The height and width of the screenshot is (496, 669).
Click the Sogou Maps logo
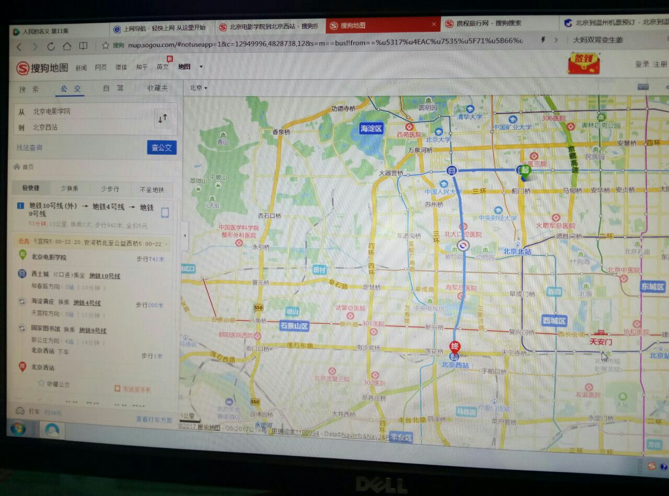42,68
